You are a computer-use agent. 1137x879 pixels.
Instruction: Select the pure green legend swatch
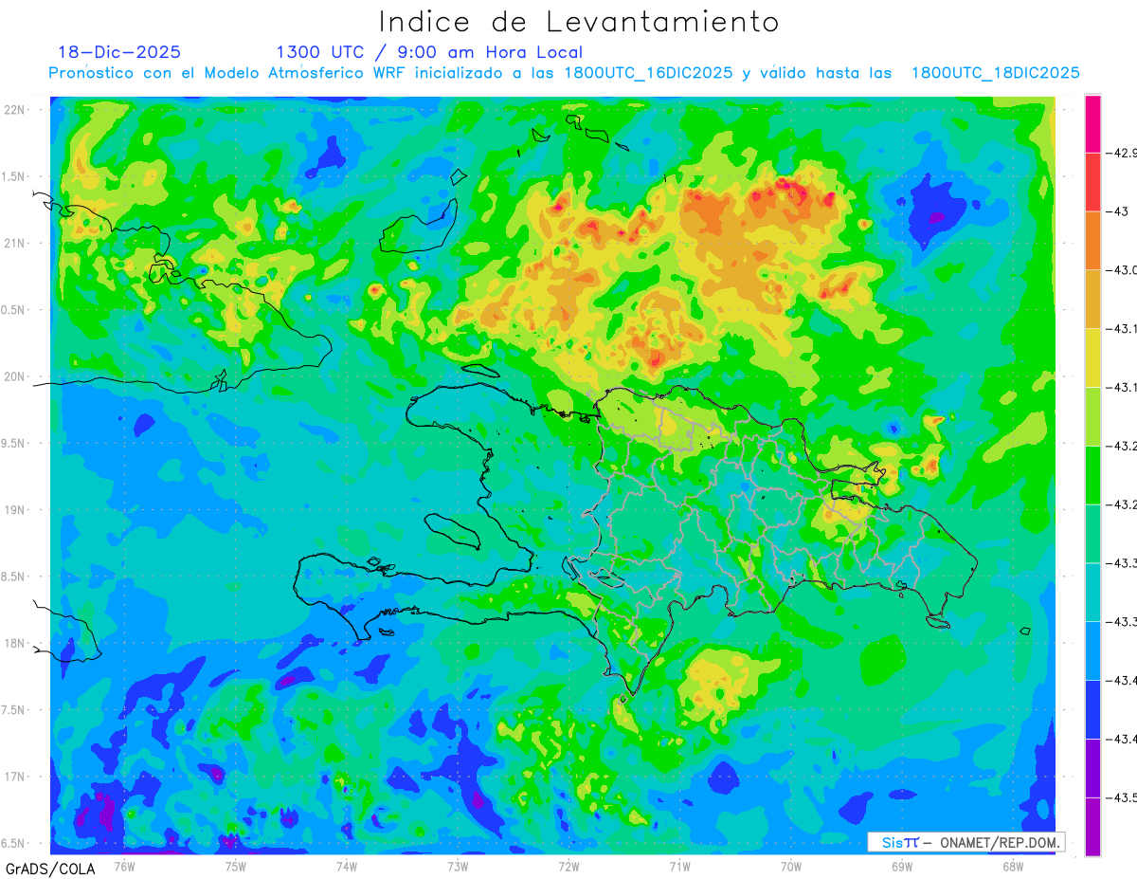click(x=1092, y=474)
